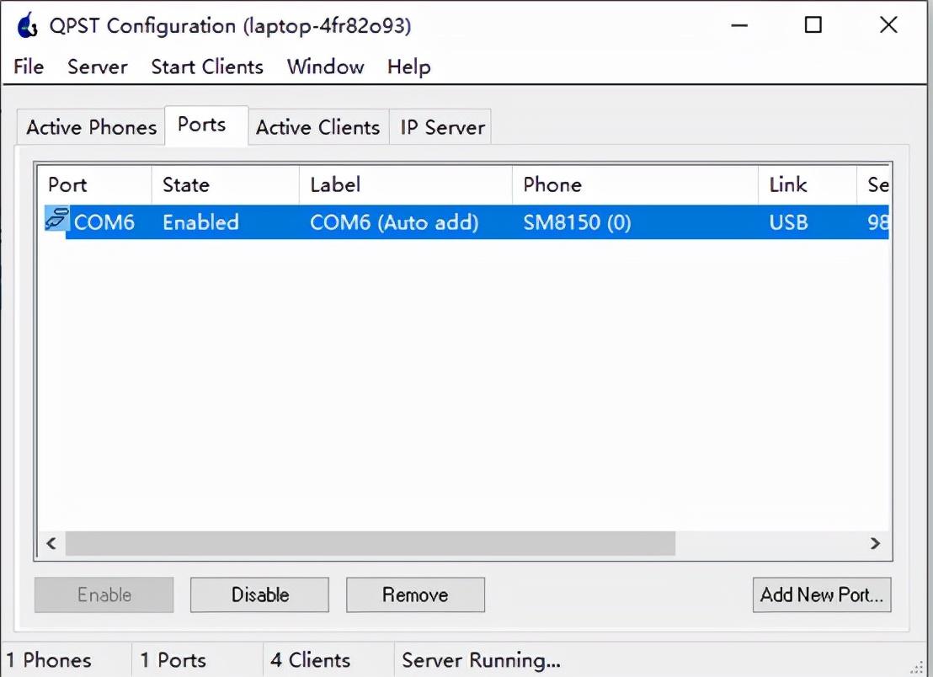Sort by the Link column header
Viewport: 933px width, 677px height.
(x=808, y=184)
